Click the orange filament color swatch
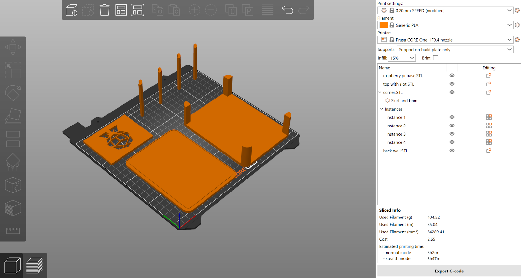 coord(384,25)
